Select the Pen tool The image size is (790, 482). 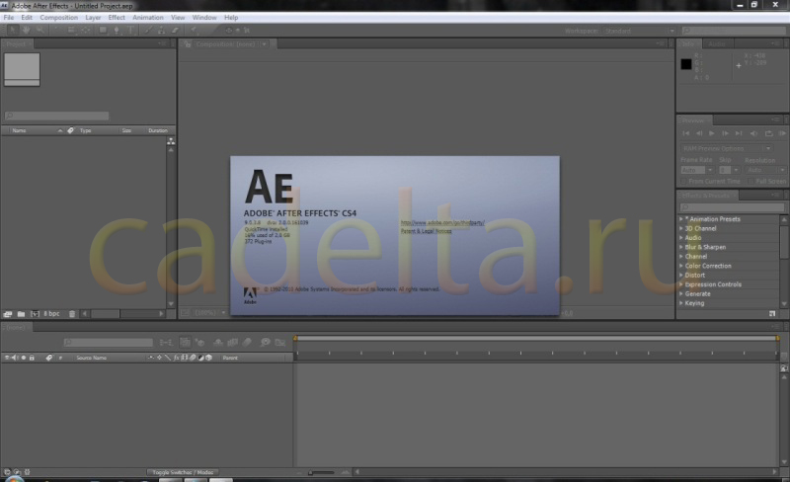point(117,31)
